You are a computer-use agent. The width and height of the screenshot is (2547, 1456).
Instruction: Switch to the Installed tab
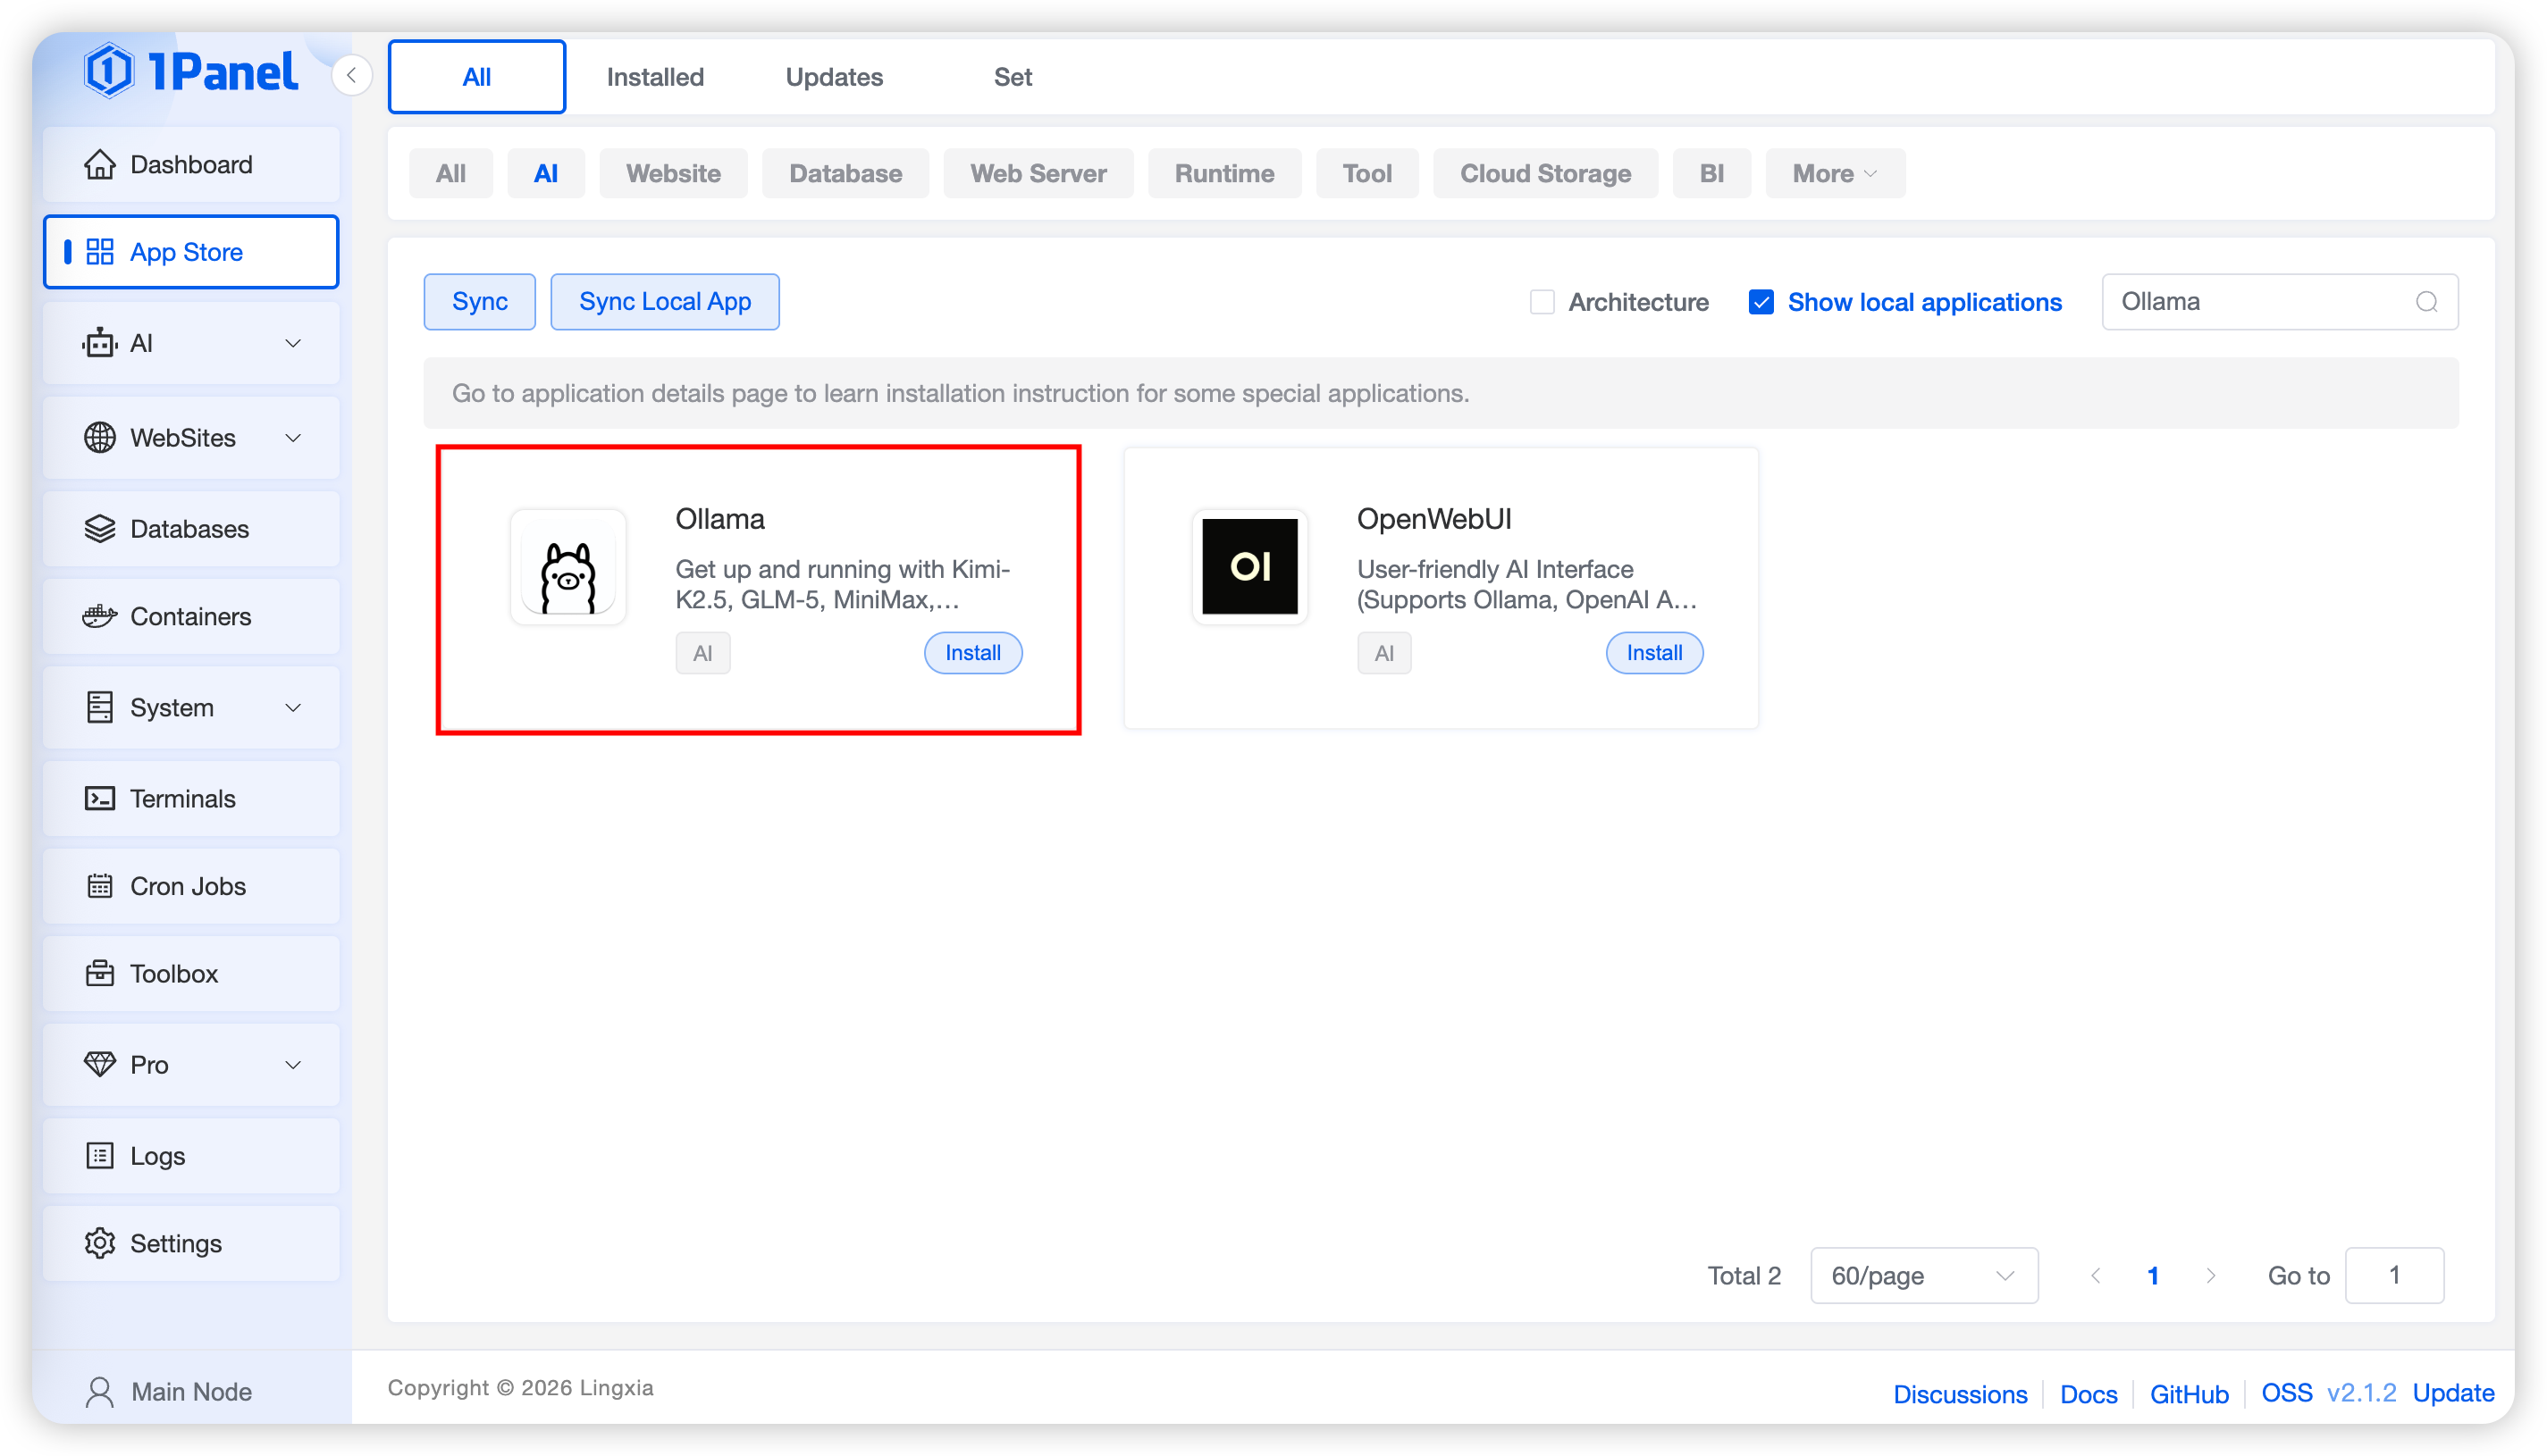point(654,77)
